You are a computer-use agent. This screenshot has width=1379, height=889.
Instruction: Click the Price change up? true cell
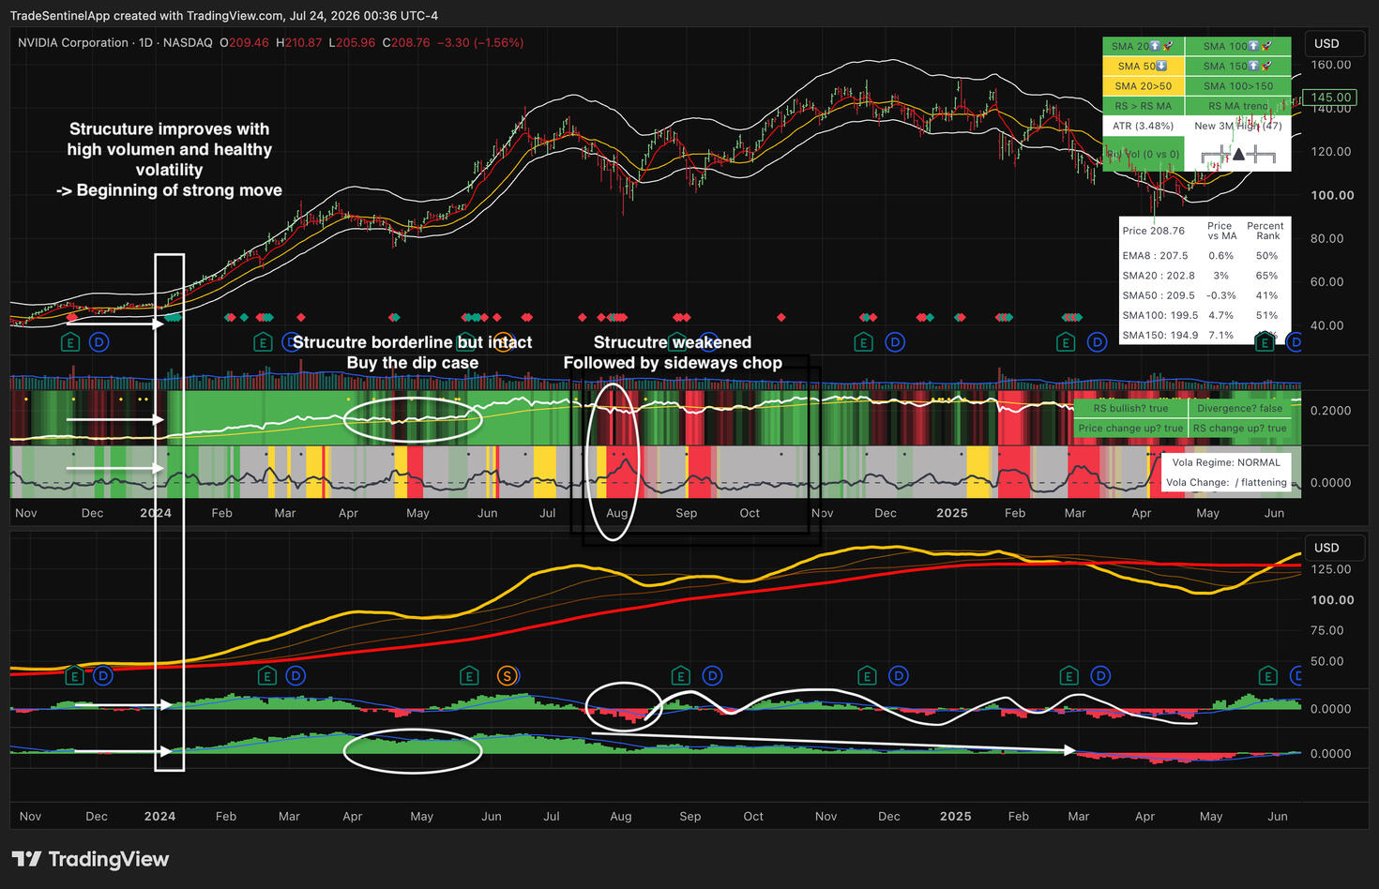pyautogui.click(x=1130, y=429)
